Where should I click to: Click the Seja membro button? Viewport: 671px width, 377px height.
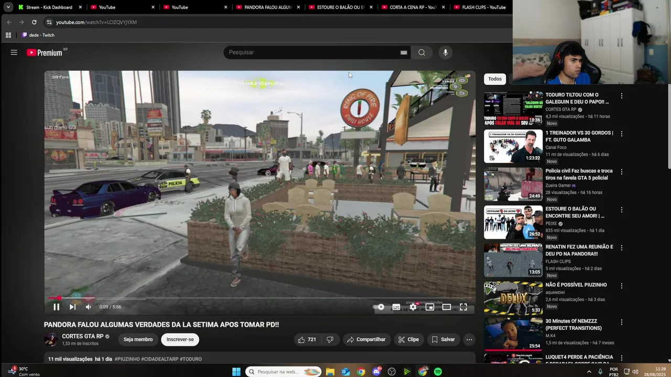coord(138,339)
